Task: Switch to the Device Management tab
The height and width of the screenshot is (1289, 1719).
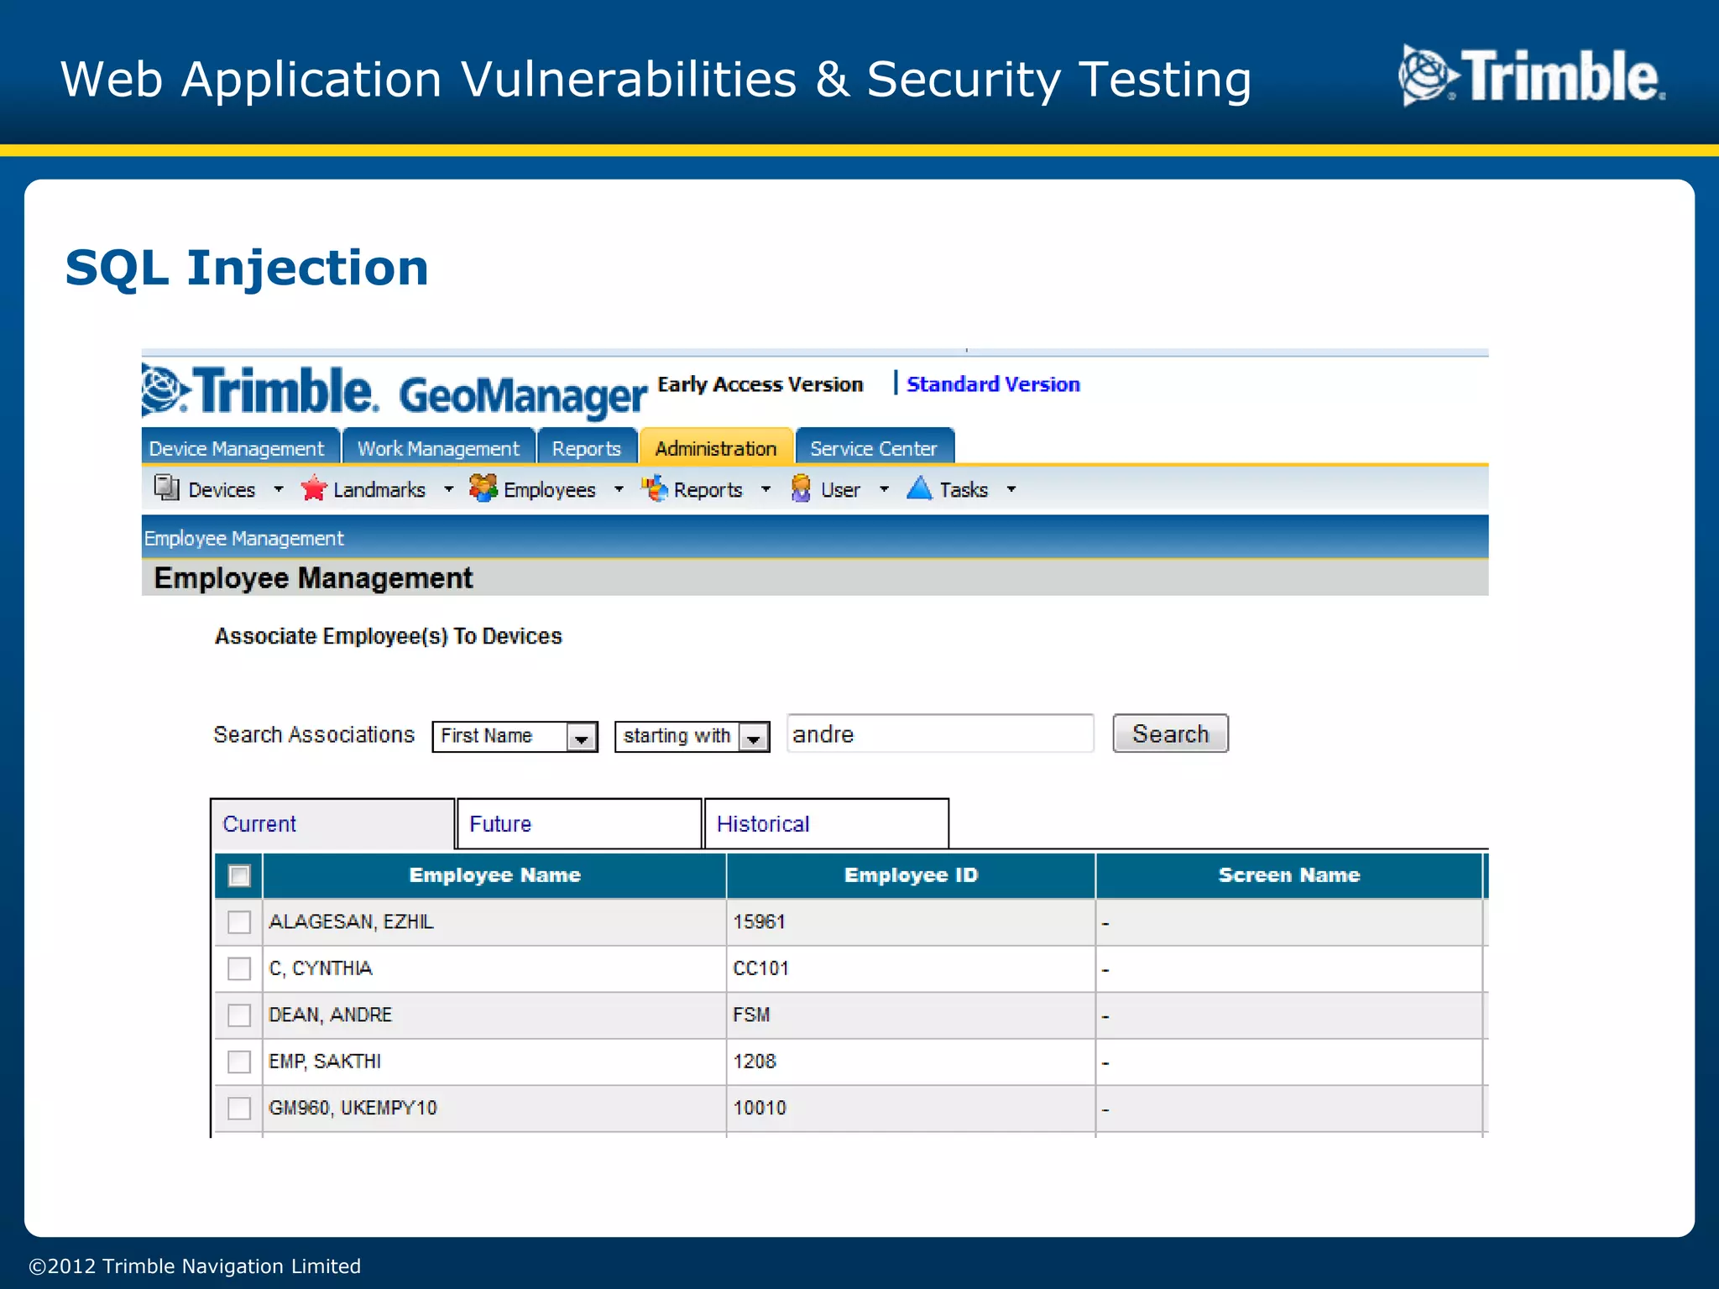Action: [x=240, y=447]
